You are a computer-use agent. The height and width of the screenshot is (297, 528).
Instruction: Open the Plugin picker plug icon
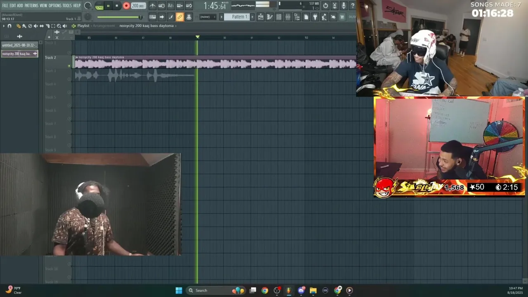point(315,17)
